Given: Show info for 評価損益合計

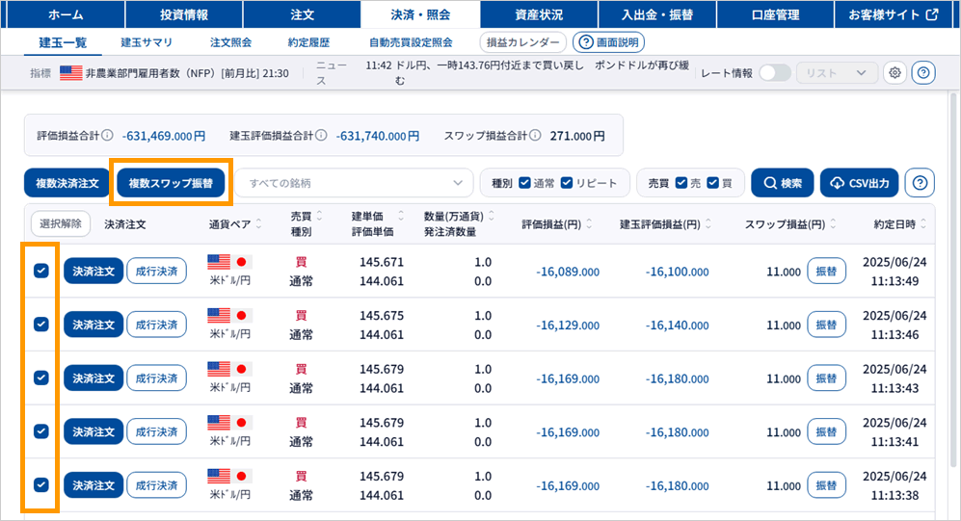Looking at the screenshot, I should tap(107, 135).
